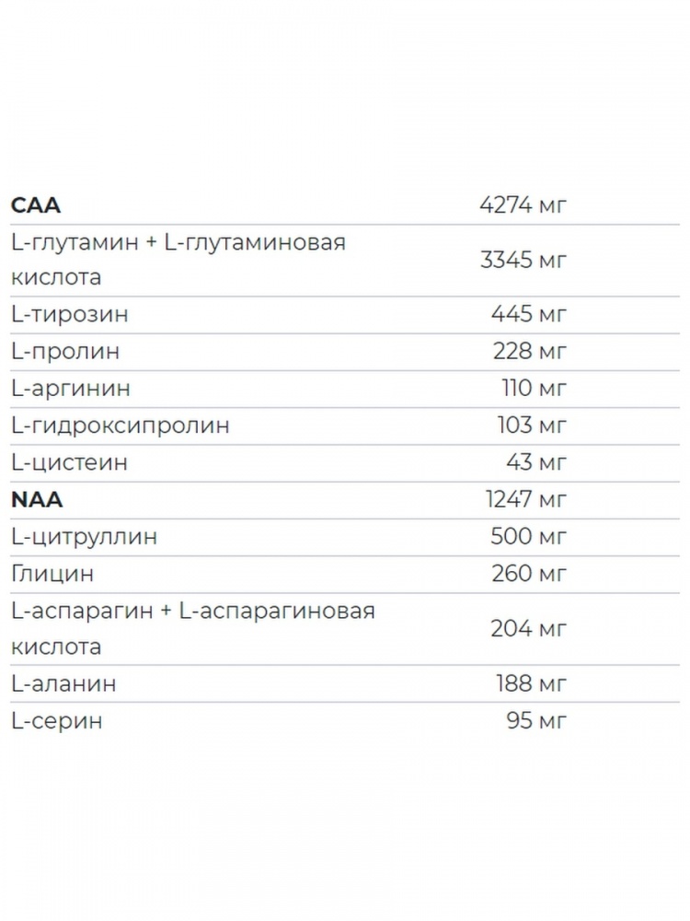Click the L-гидроксипролин label
This screenshot has height=921, width=690.
coord(120,426)
